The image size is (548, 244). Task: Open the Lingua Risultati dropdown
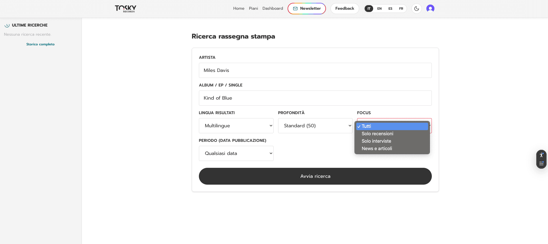[236, 126]
